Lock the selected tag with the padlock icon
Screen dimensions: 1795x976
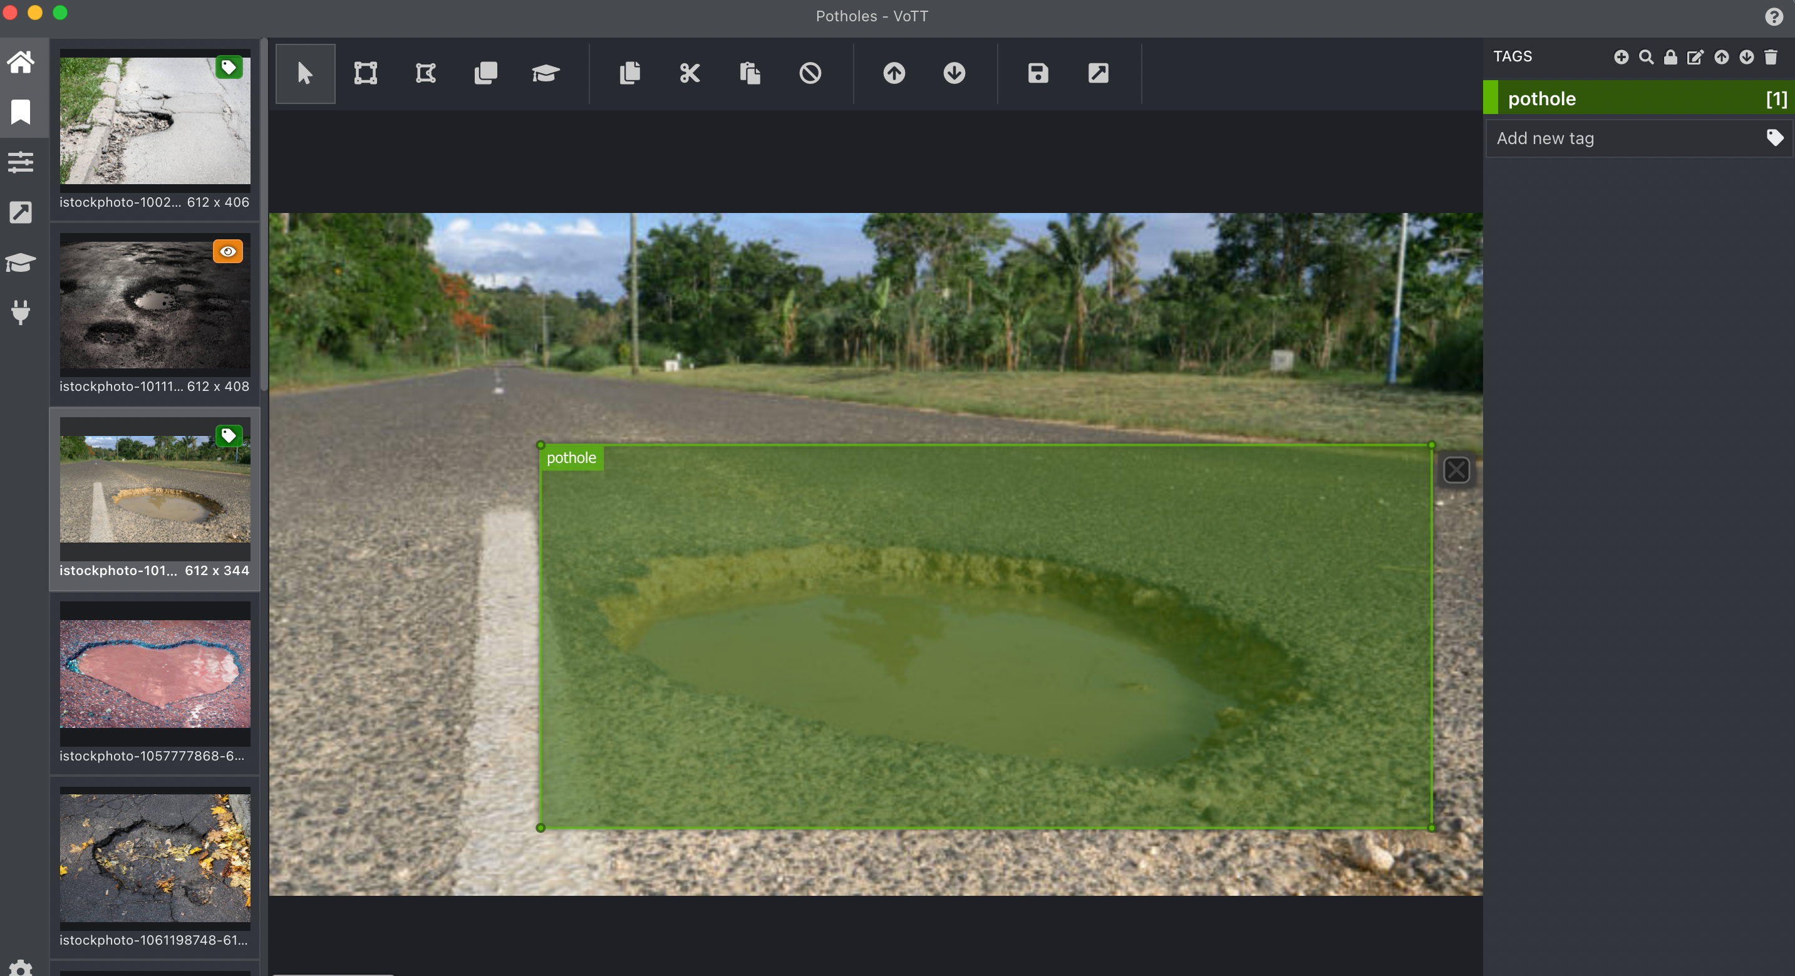[1670, 57]
